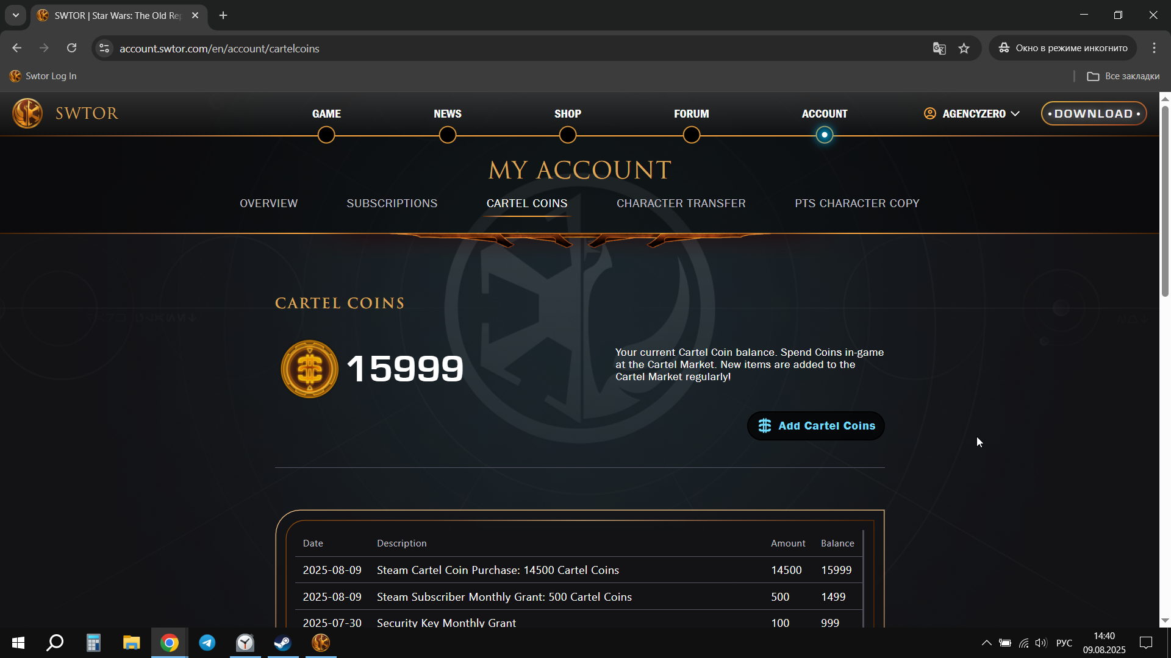Click the Add Cartel Coins button
The height and width of the screenshot is (658, 1171).
click(x=815, y=426)
